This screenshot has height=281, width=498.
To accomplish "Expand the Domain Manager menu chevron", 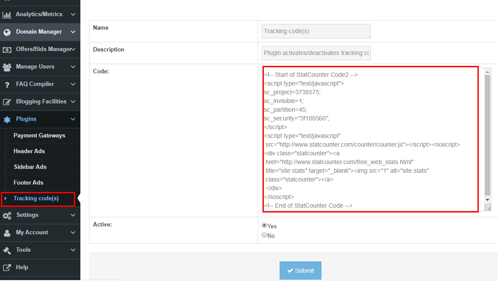I will 73,32.
